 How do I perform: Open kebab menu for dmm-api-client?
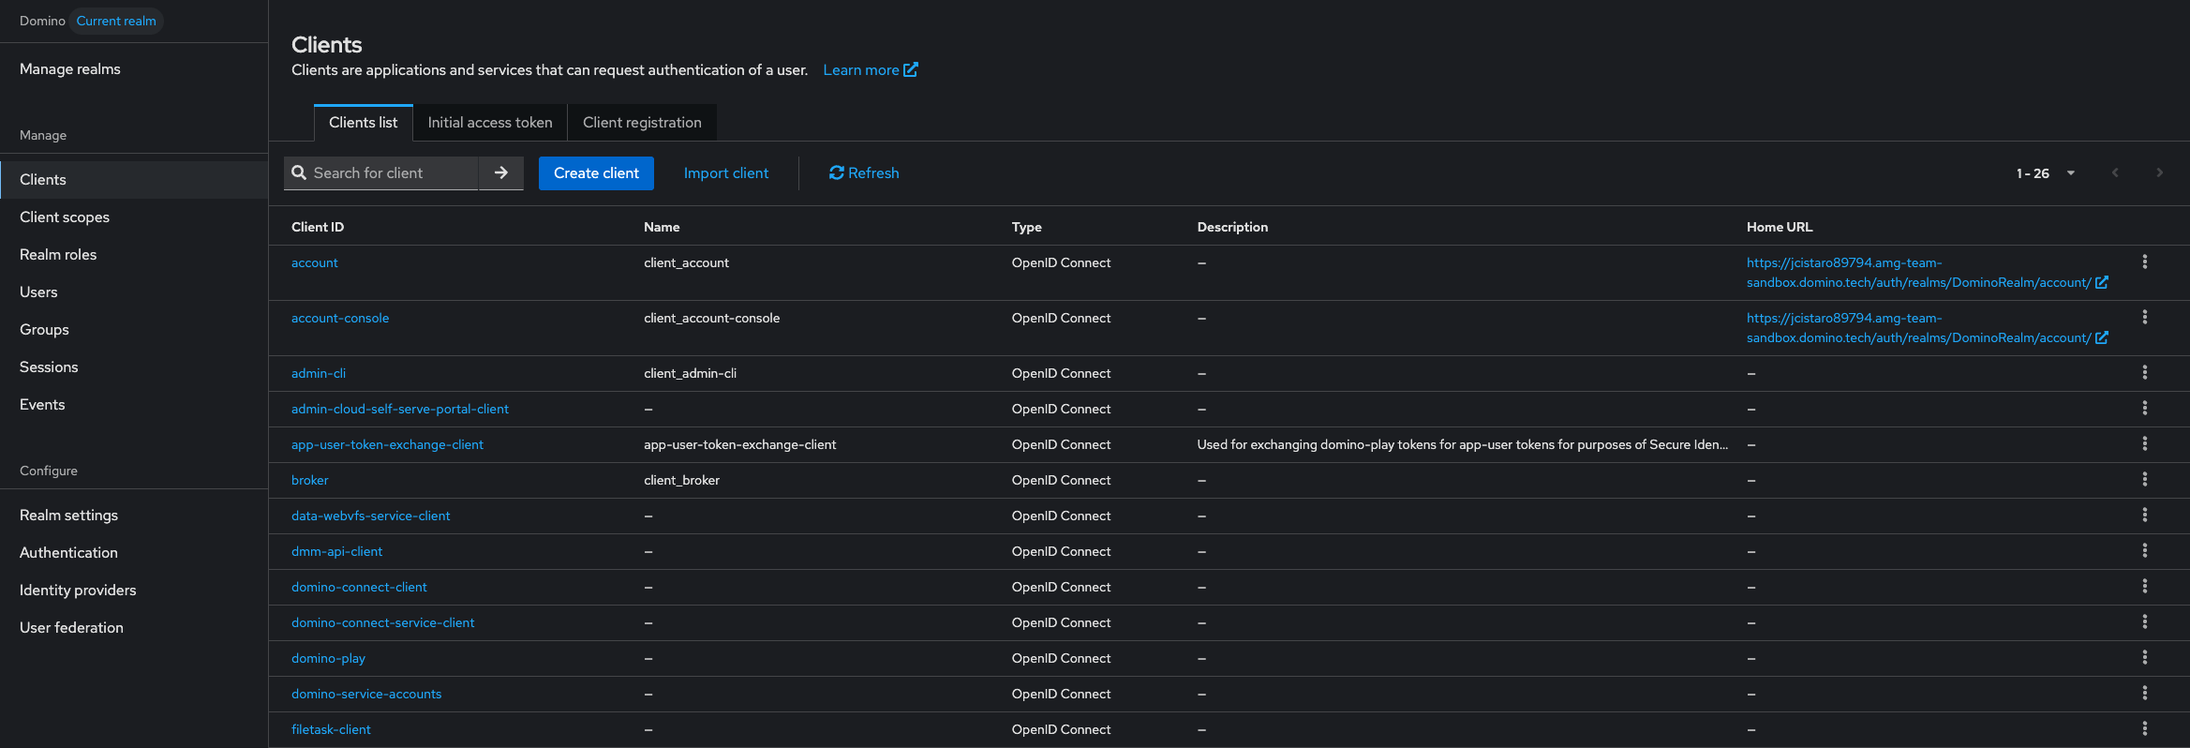pos(2144,550)
